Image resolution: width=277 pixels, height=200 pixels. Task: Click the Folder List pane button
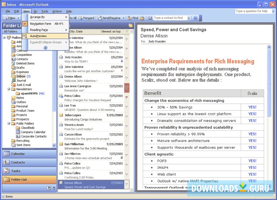29,180
